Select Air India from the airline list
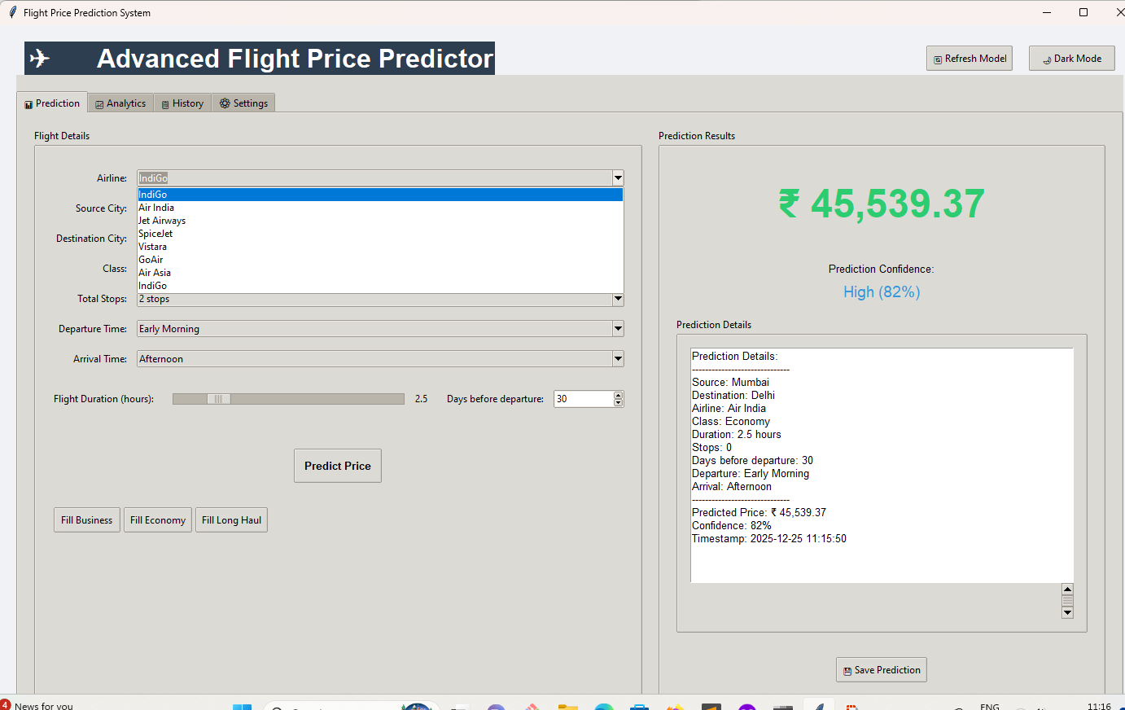 point(156,208)
